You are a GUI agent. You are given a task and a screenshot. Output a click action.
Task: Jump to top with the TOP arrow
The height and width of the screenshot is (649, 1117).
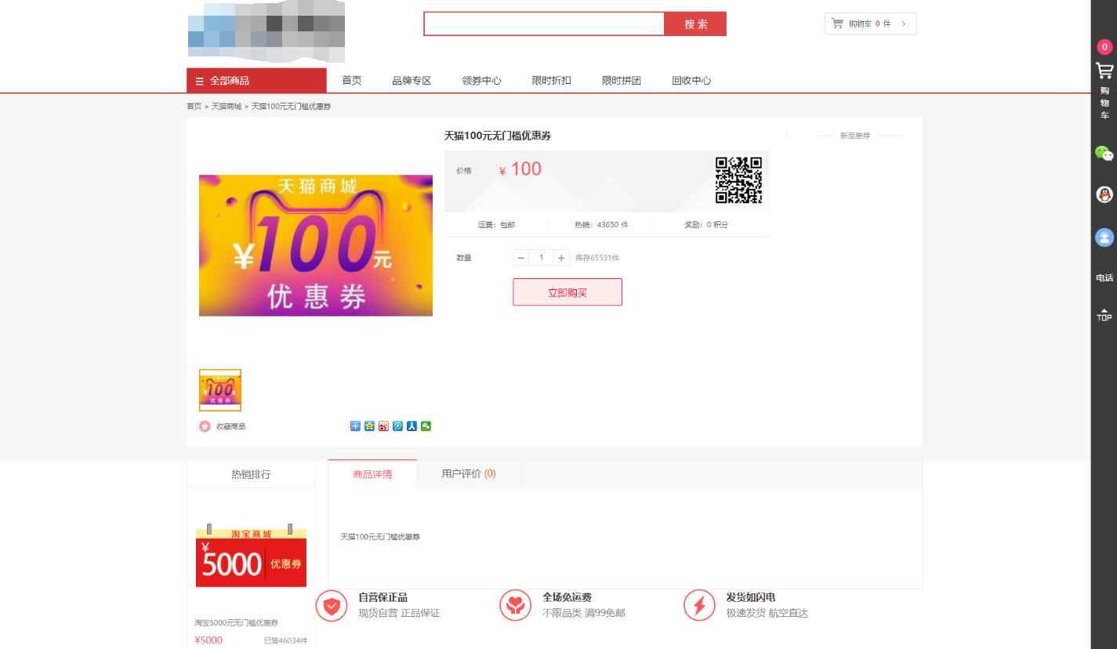pyautogui.click(x=1104, y=314)
